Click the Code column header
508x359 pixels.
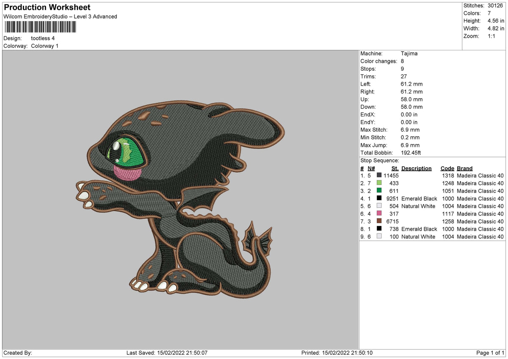click(447, 168)
